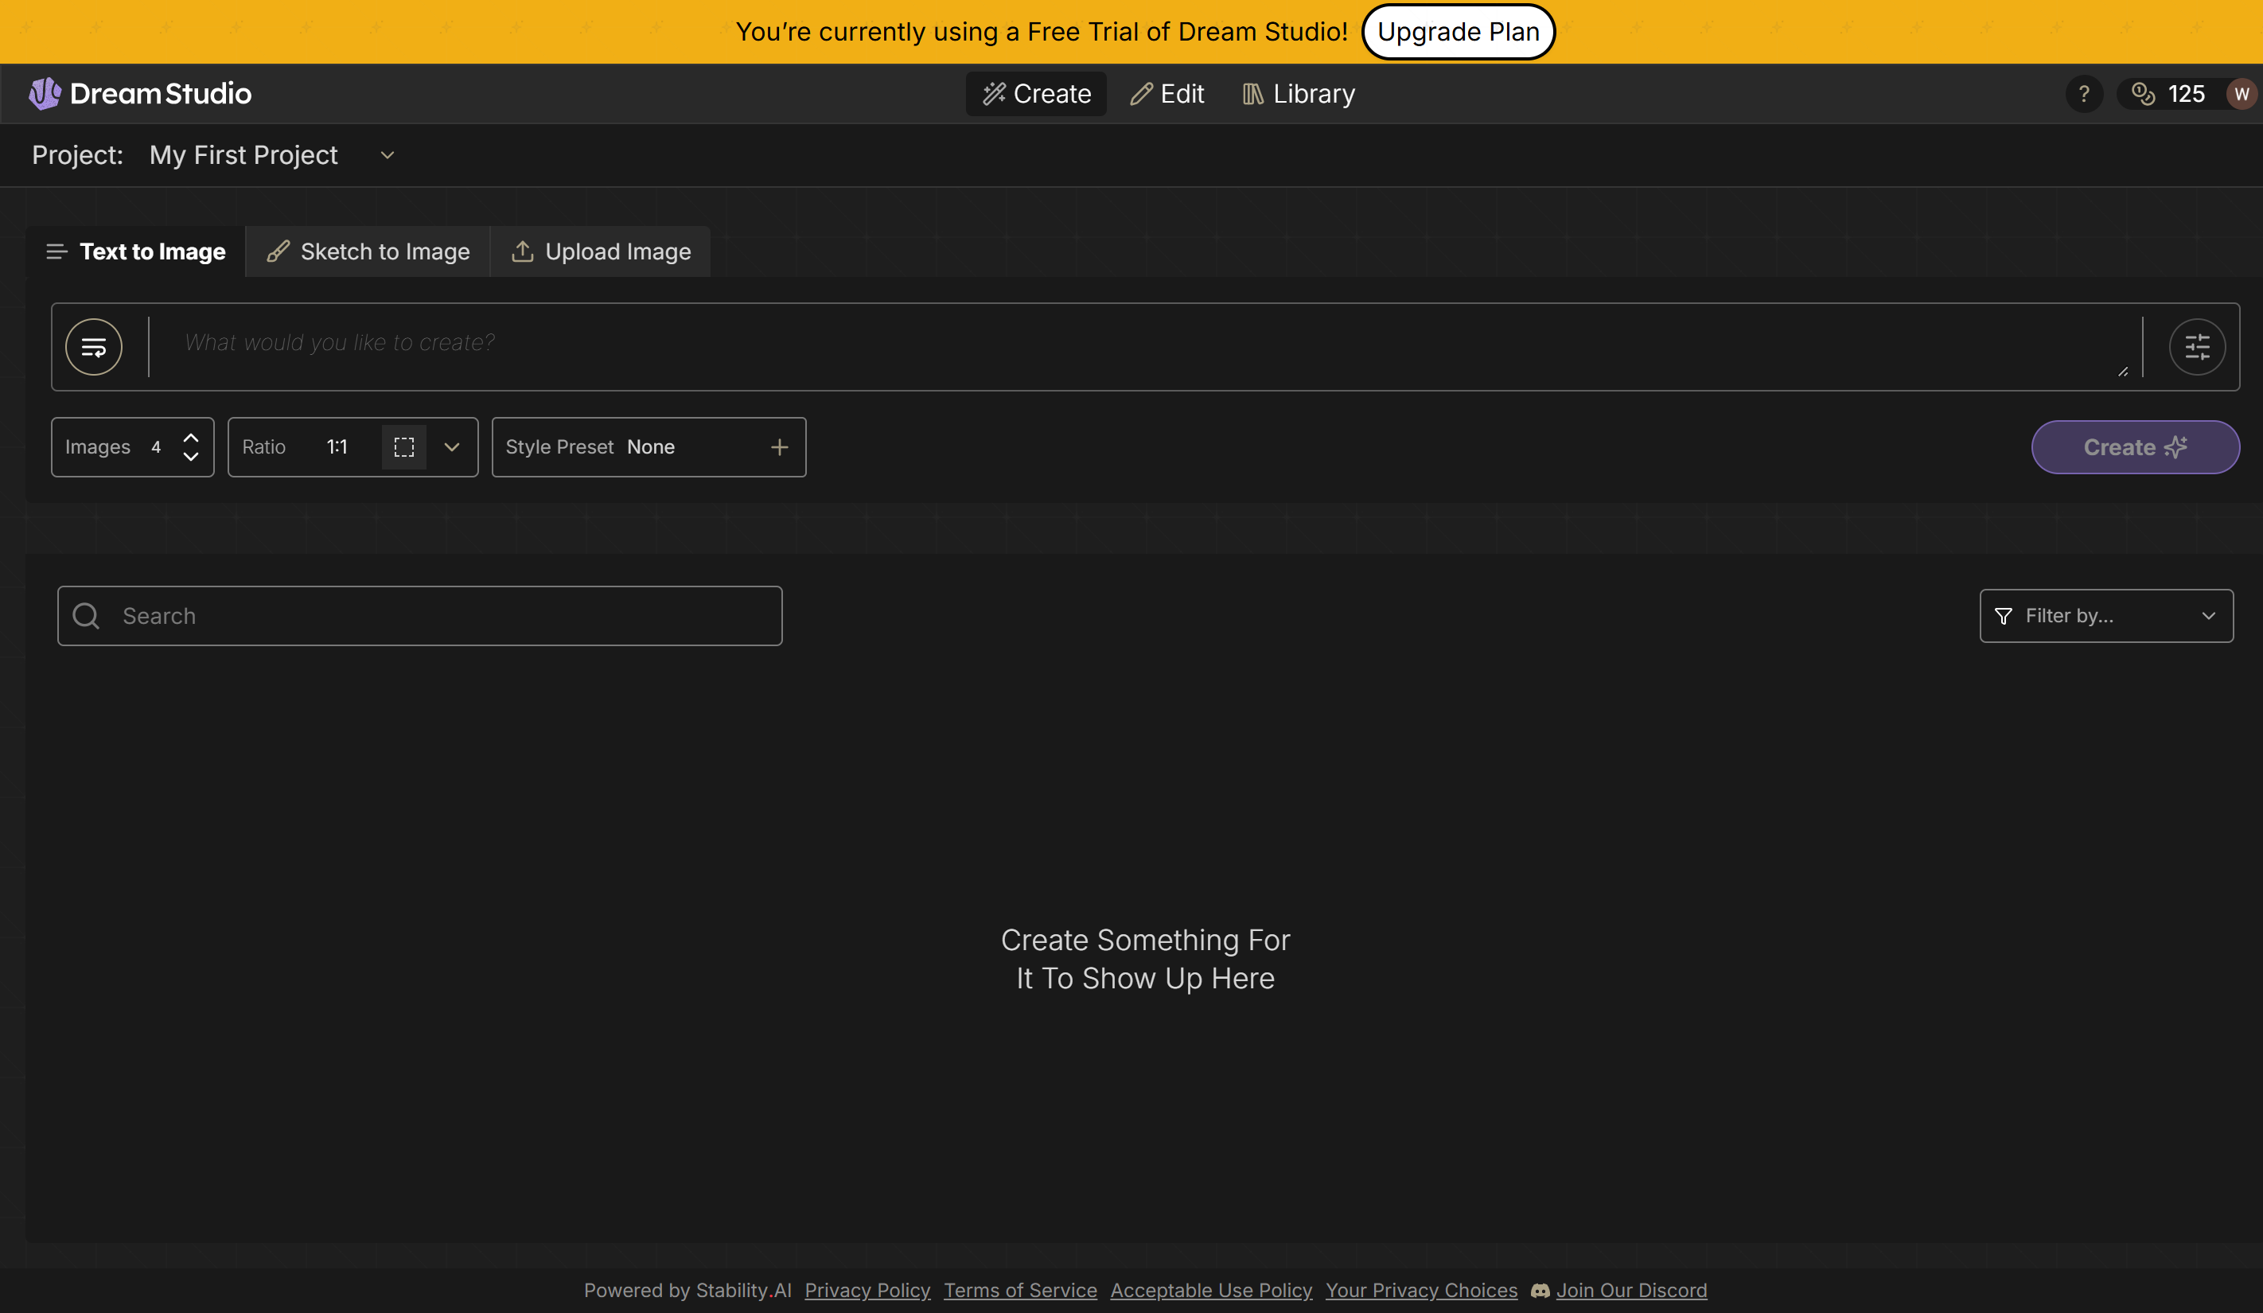Click the prompt shuffle icon beside prompt field

93,347
